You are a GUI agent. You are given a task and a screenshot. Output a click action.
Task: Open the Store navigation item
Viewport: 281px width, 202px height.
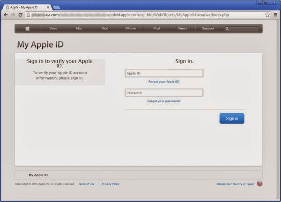54,29
